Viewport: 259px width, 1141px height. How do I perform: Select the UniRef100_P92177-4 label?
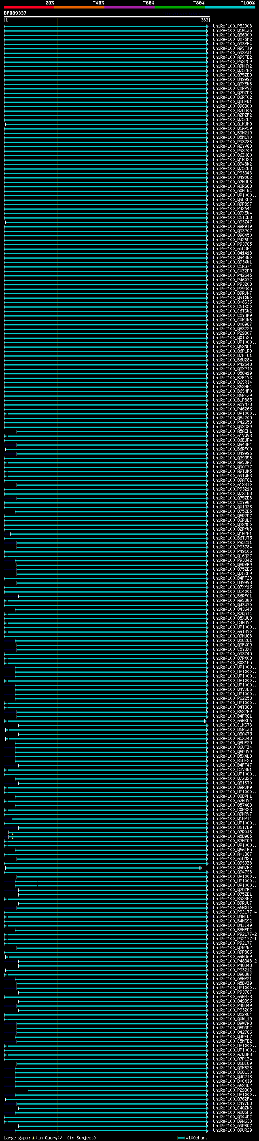click(235, 912)
